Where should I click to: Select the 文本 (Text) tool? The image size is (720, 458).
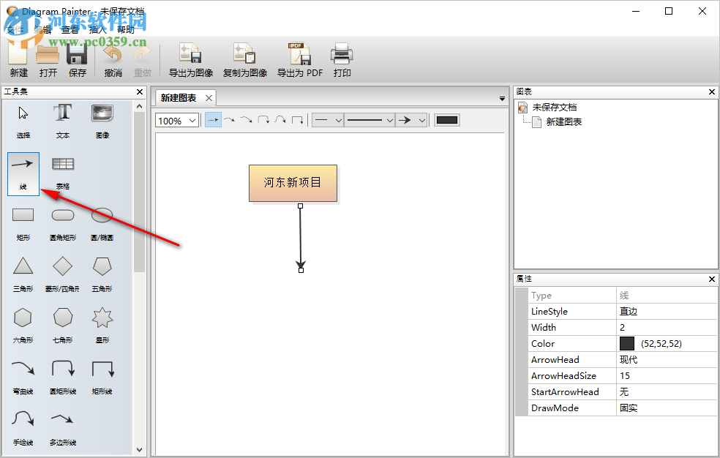point(62,122)
